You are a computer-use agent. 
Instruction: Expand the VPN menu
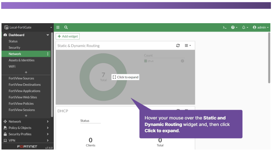click(26, 140)
